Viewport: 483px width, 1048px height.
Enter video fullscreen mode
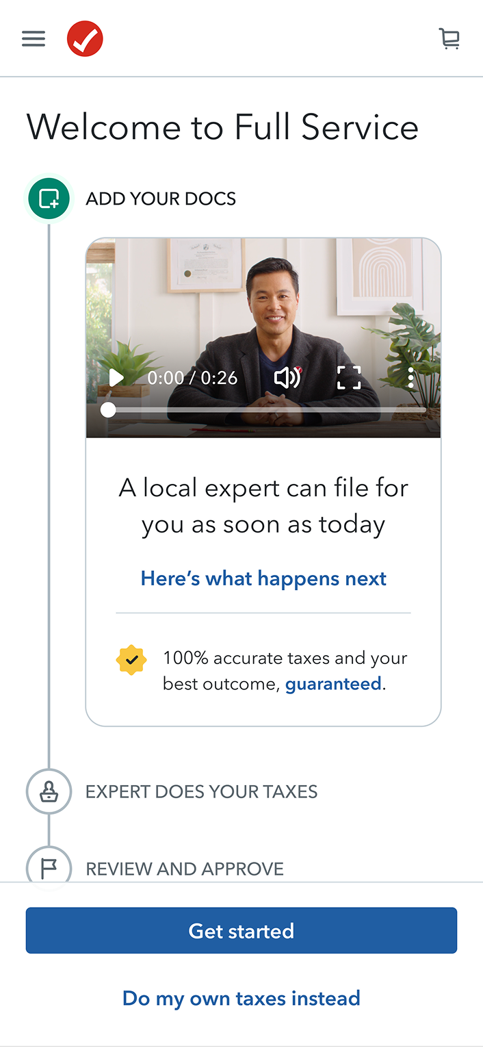tap(349, 377)
